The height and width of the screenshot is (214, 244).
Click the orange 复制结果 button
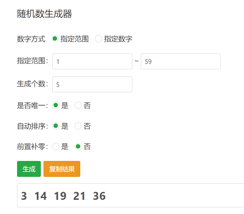(x=62, y=169)
